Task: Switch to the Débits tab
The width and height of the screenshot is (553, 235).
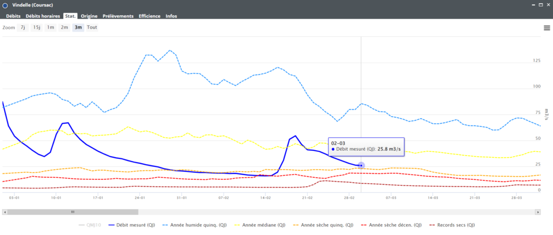Action: (x=14, y=16)
